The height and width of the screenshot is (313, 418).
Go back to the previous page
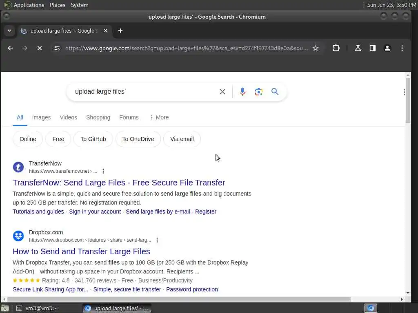pyautogui.click(x=10, y=48)
